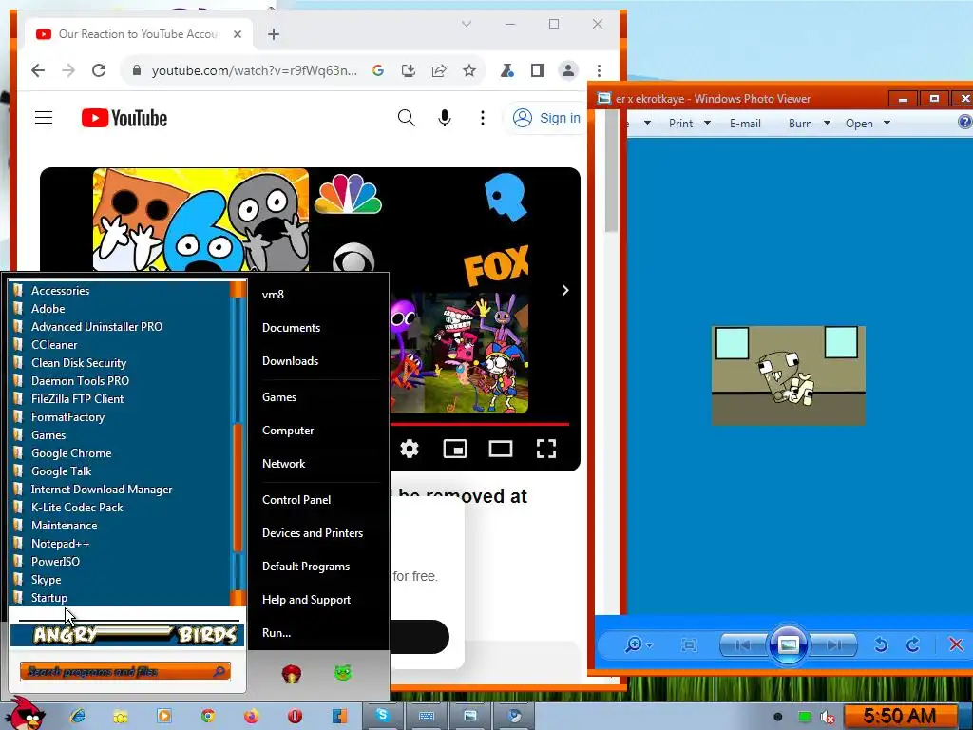The width and height of the screenshot is (973, 730).
Task: Open Documents from Start menu
Action: 291,328
